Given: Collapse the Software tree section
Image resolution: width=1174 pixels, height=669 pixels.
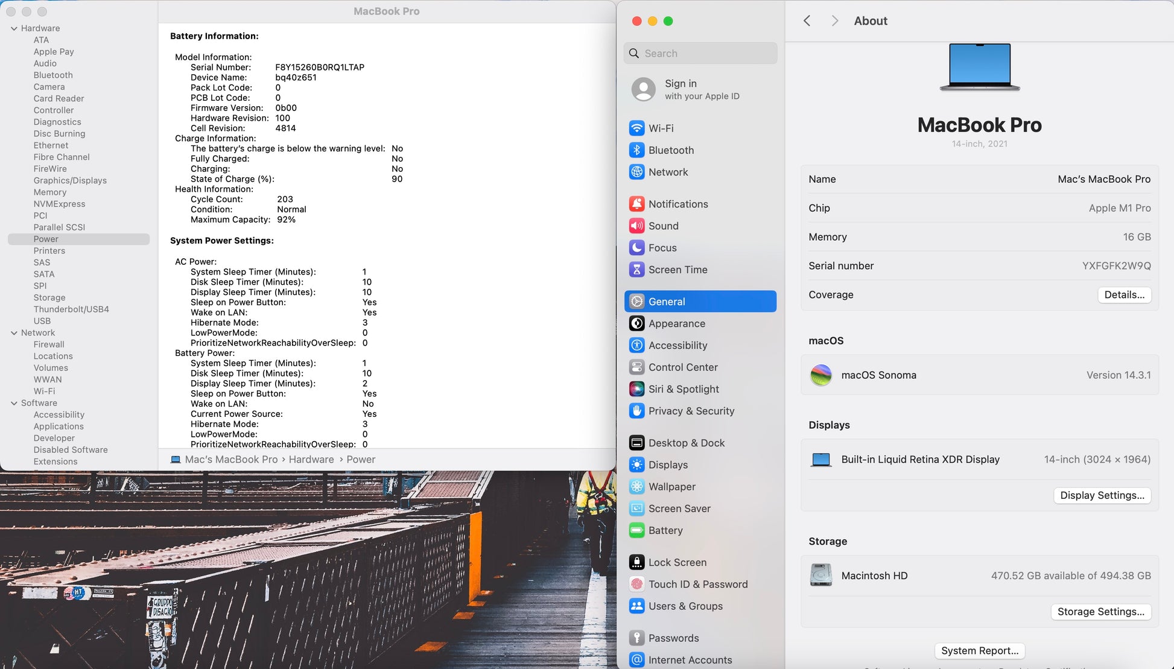Looking at the screenshot, I should tap(14, 403).
